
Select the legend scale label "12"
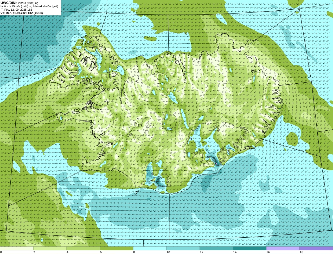click(x=201, y=252)
